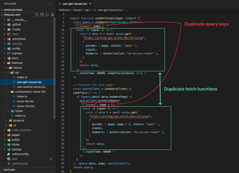Screen dimensions: 239x173
Task: Open issue-list.tsx from the file tree
Action: (25, 101)
